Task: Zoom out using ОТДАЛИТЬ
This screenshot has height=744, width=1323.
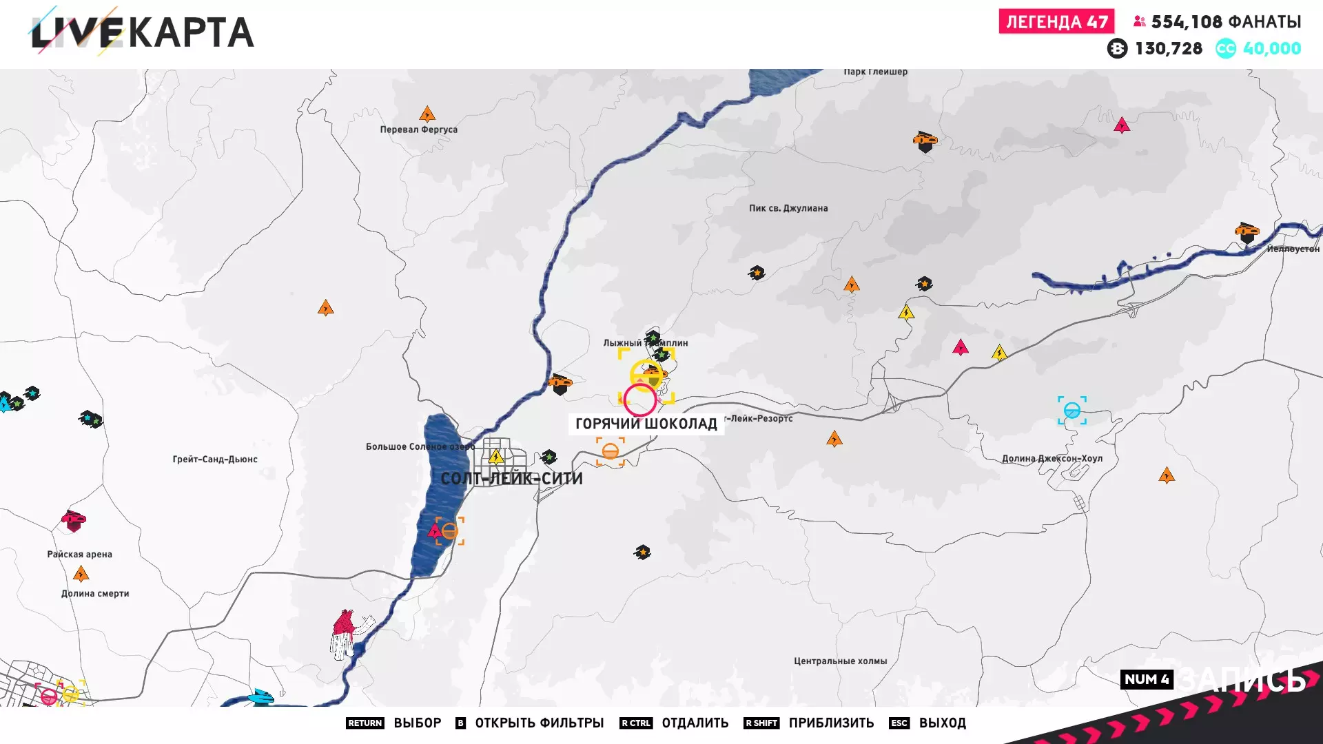Action: (695, 723)
